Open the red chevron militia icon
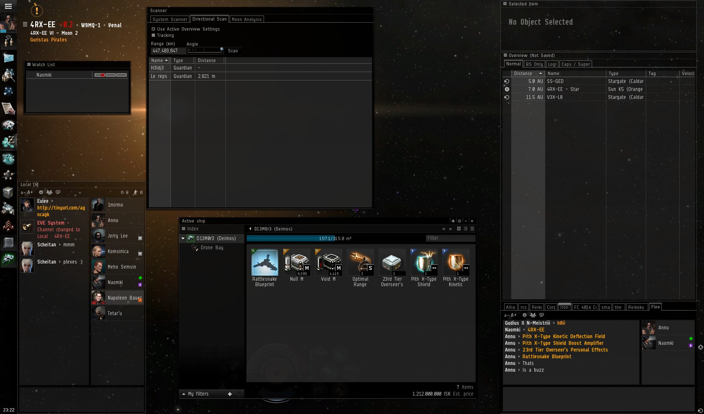Screen dimensions: 704x414 pyautogui.click(x=8, y=226)
